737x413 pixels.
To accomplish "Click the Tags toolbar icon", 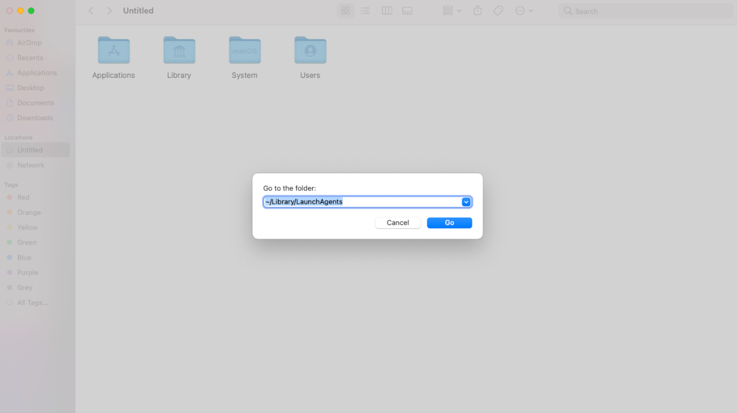I will (x=498, y=10).
